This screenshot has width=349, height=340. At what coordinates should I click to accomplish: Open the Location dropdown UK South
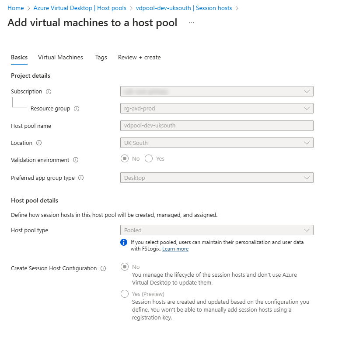click(x=217, y=143)
